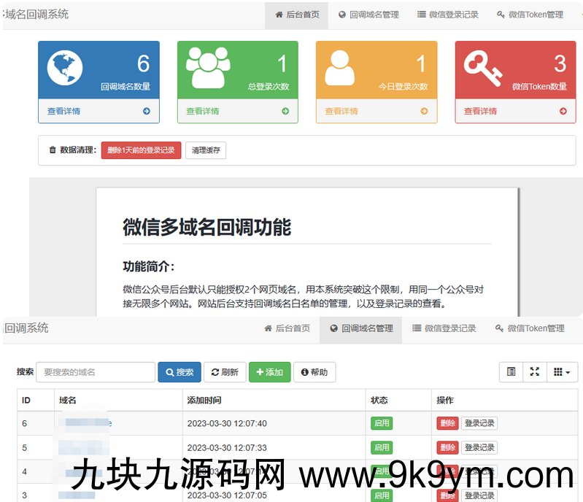This screenshot has height=502, width=583.
Task: Click the 清理缓存 button
Action: tap(206, 150)
